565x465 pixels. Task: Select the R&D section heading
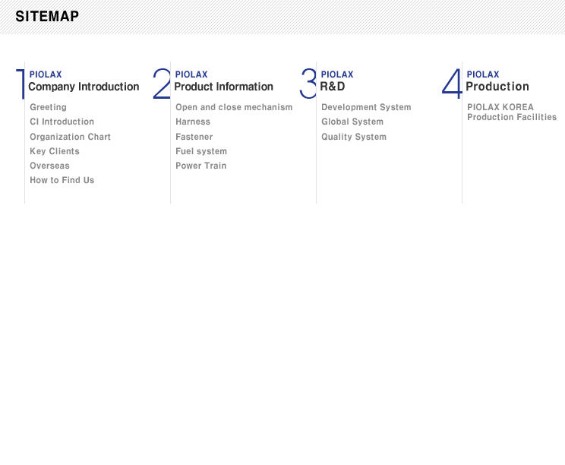[x=332, y=87]
